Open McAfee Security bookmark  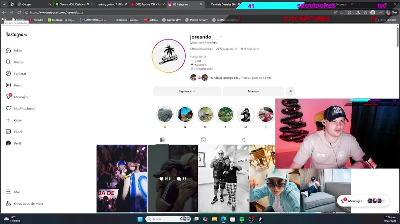click(x=196, y=20)
